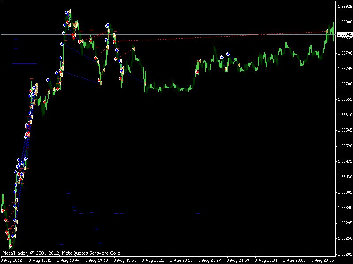The width and height of the screenshot is (353, 264).
Task: Click the 1.23565 price scale label
Action: tap(345, 130)
